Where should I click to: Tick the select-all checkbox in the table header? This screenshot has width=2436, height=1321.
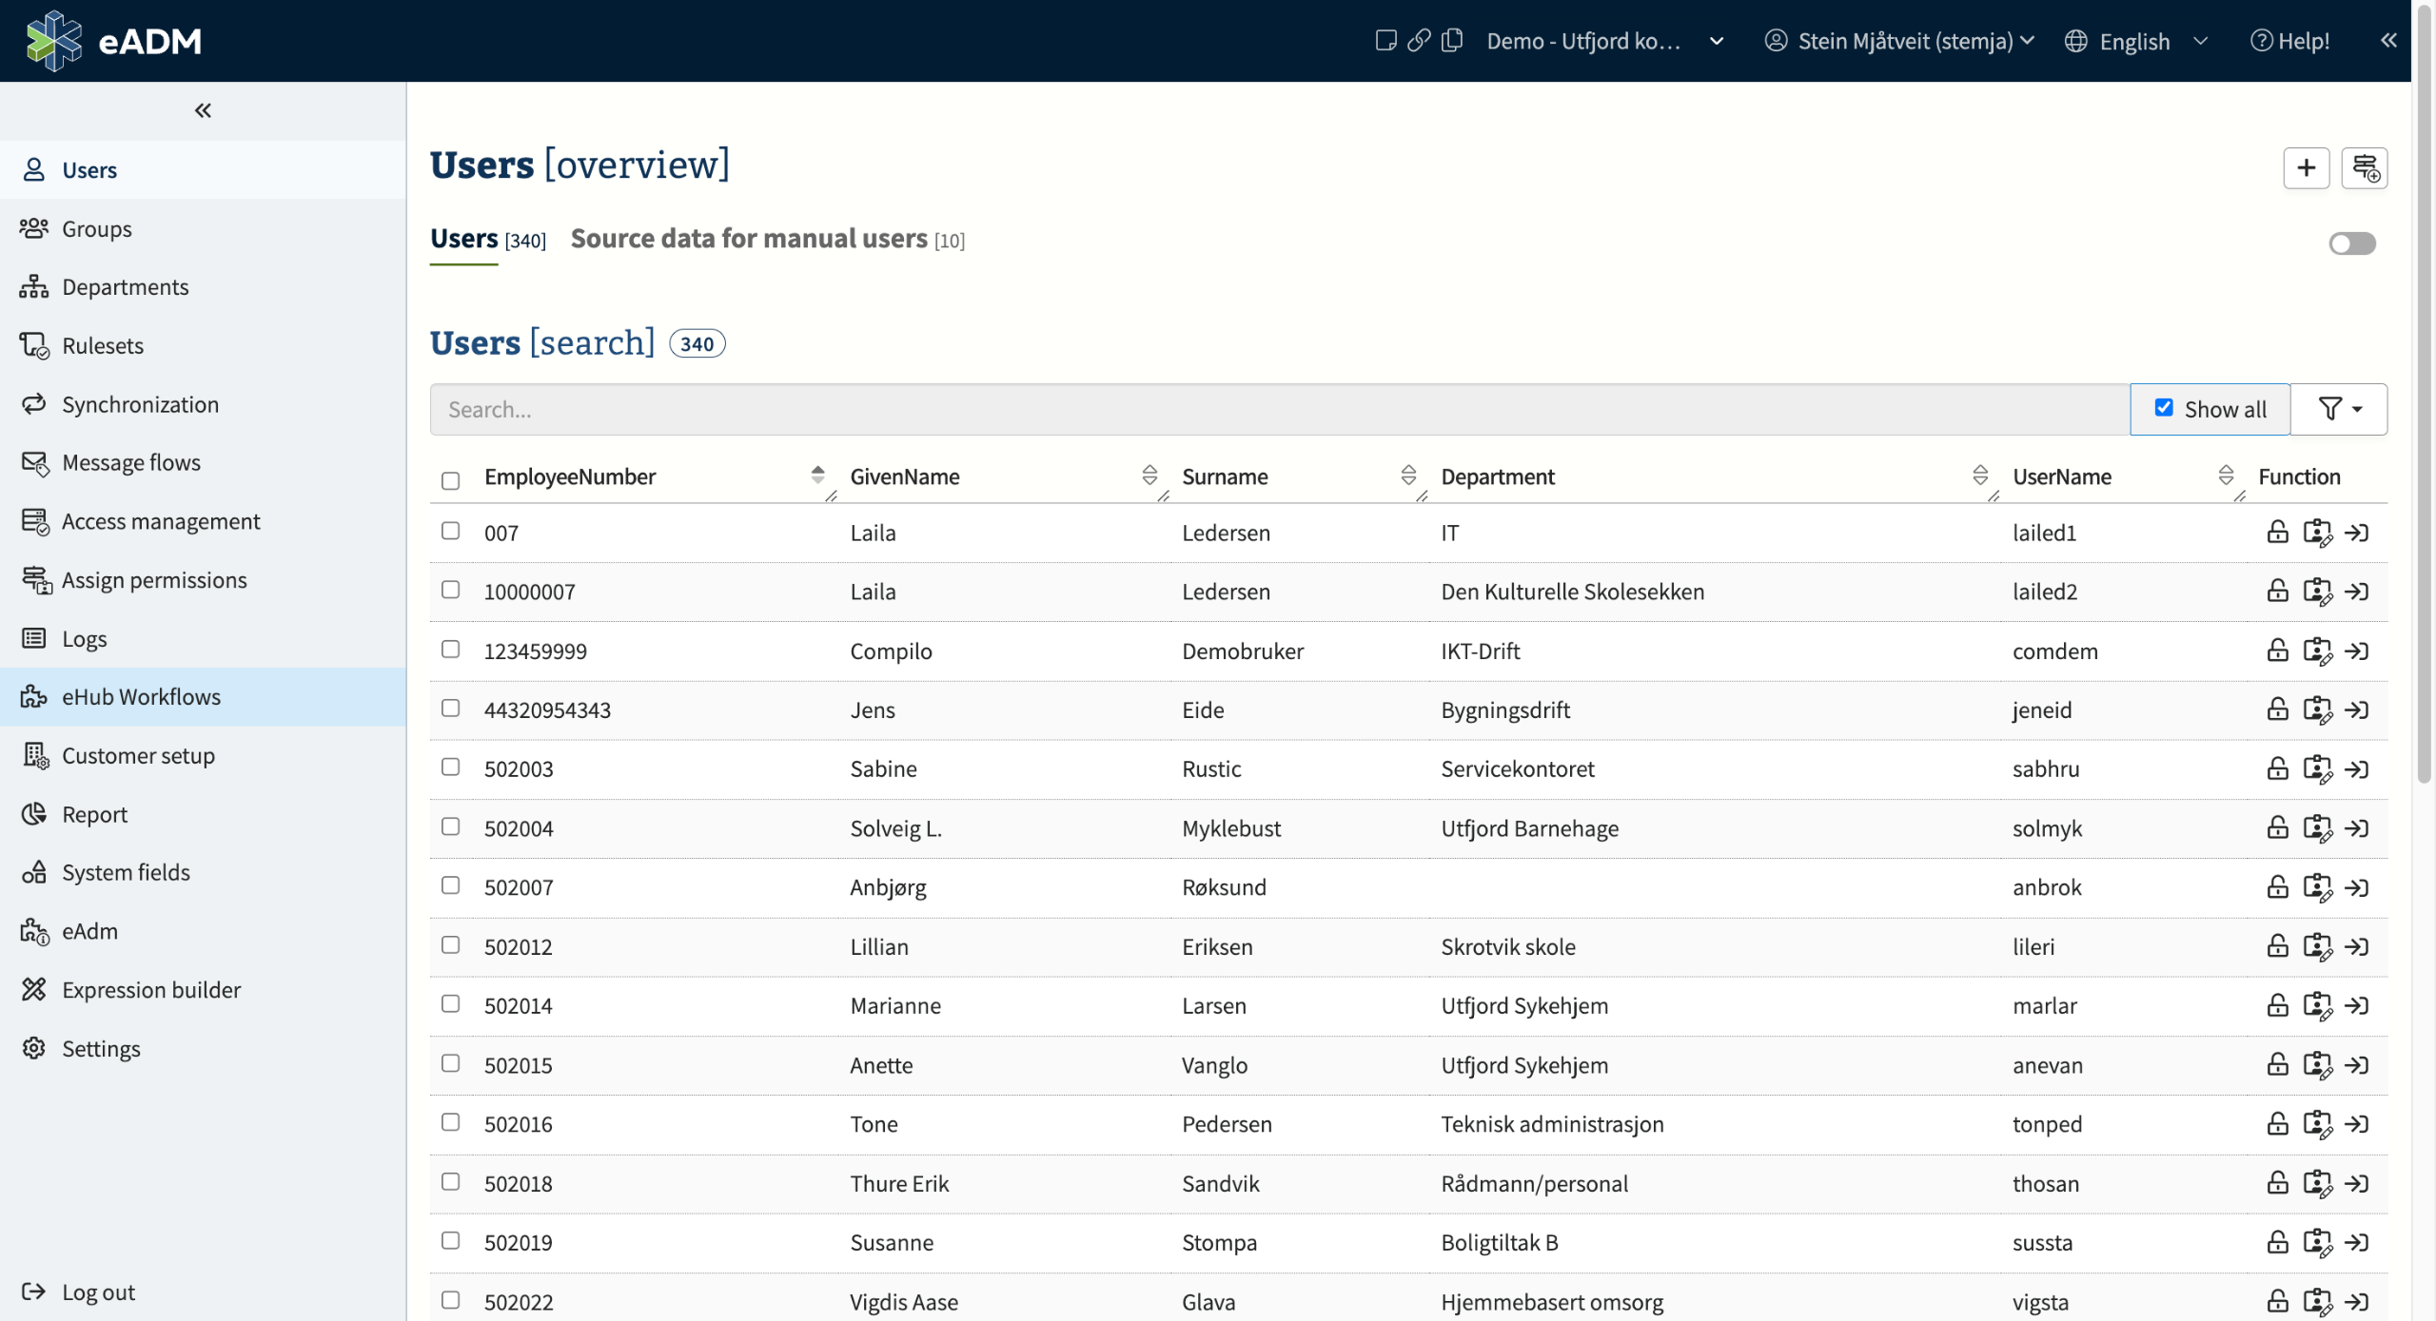click(451, 480)
